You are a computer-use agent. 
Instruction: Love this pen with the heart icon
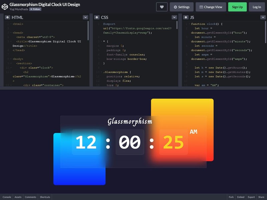click(x=162, y=7)
